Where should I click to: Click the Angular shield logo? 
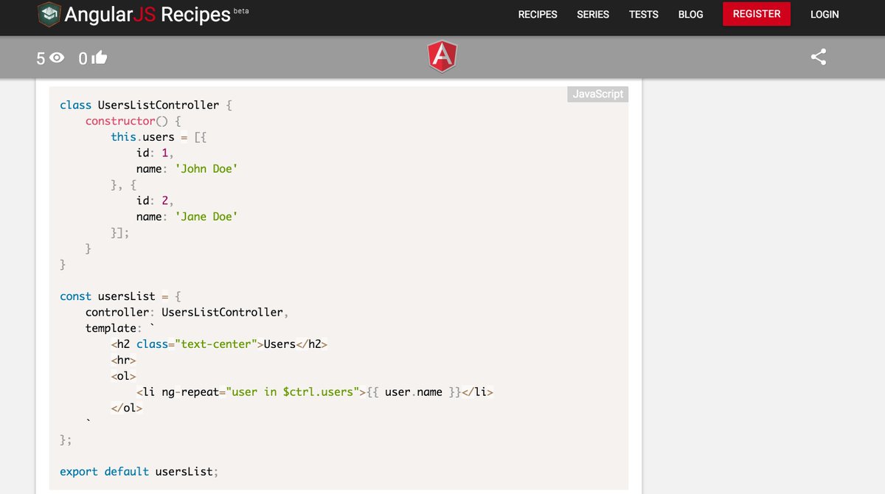coord(442,57)
